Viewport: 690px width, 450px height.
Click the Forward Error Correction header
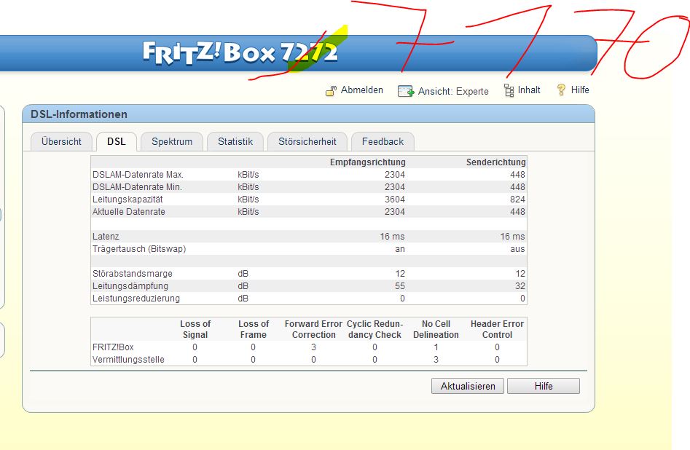(x=313, y=329)
